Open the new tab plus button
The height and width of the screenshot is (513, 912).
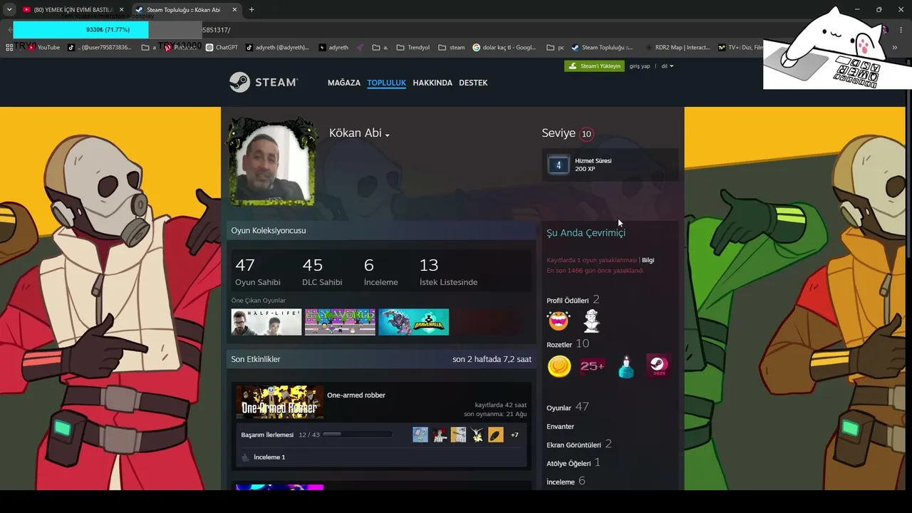[x=252, y=10]
